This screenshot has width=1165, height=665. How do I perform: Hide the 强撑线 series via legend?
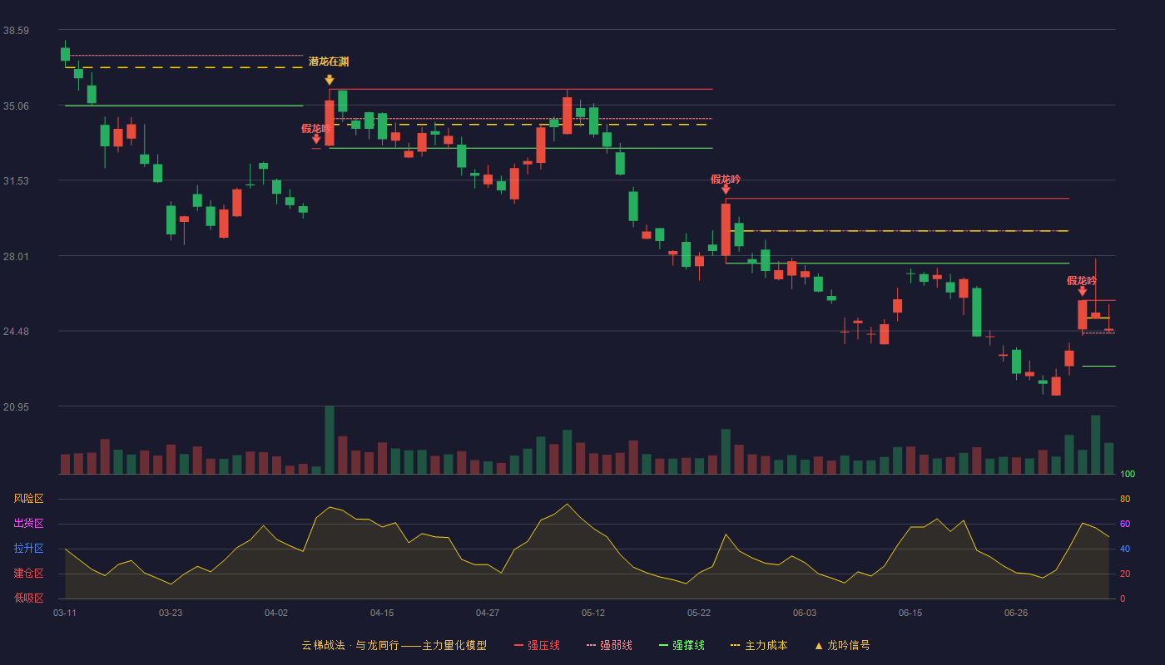click(682, 645)
